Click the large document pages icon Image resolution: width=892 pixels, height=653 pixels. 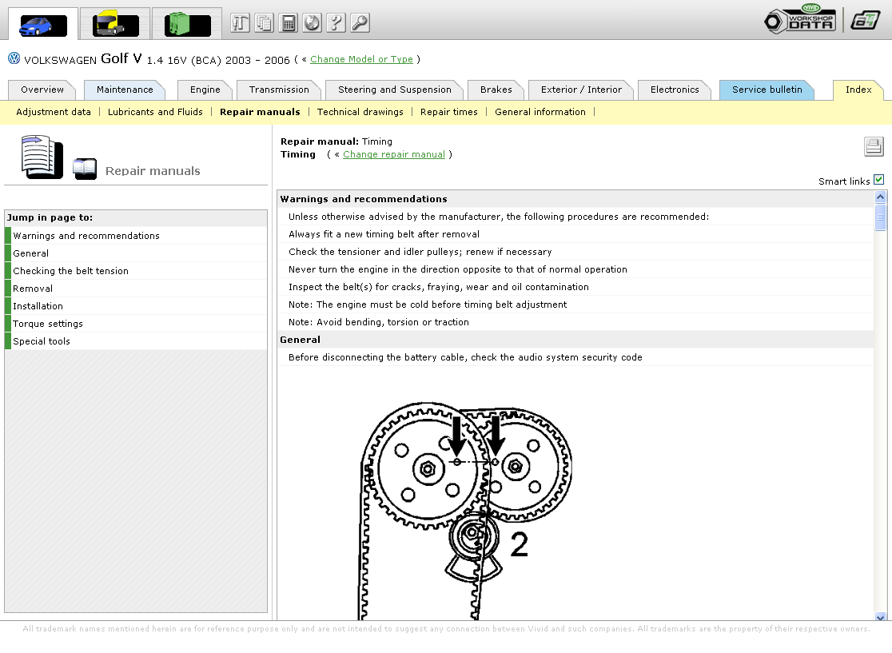(x=42, y=157)
